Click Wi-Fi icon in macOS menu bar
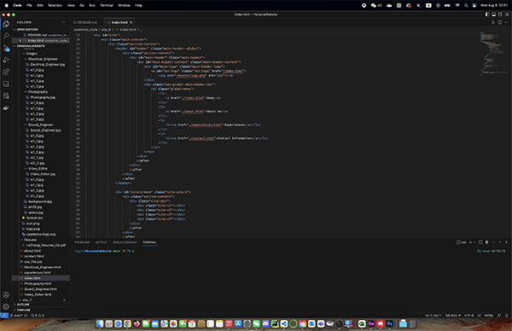The width and height of the screenshot is (512, 331). coord(457,5)
